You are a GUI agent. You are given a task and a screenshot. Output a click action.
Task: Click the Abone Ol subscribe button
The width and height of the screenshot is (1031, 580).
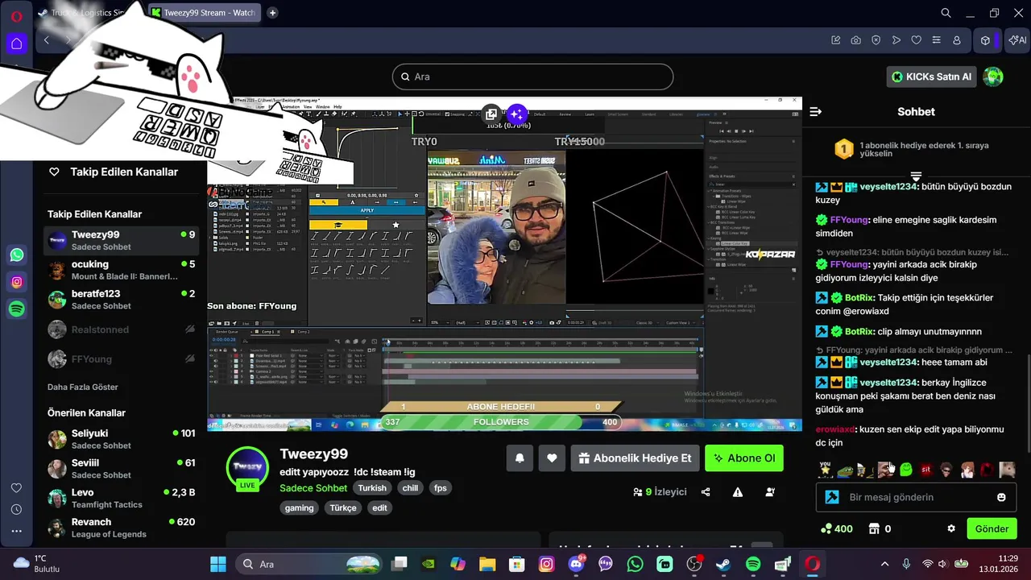(x=744, y=458)
